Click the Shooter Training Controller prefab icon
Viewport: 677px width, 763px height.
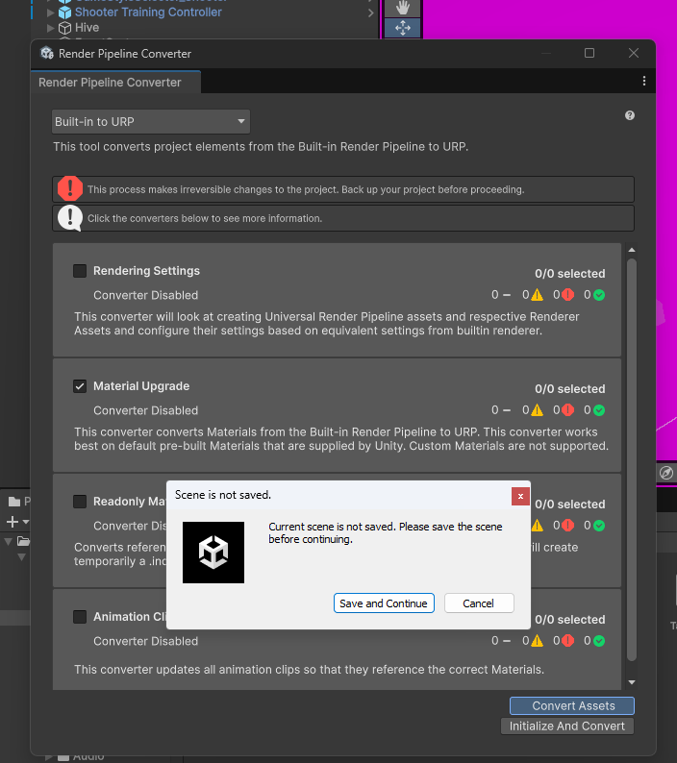[x=64, y=12]
